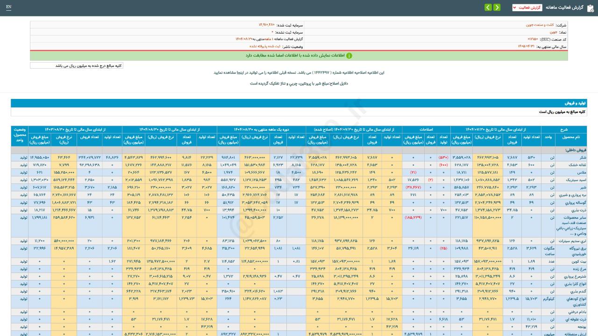The height and width of the screenshot is (336, 598).
Task: Click the left-pointing green arrow button
Action: 488,7
